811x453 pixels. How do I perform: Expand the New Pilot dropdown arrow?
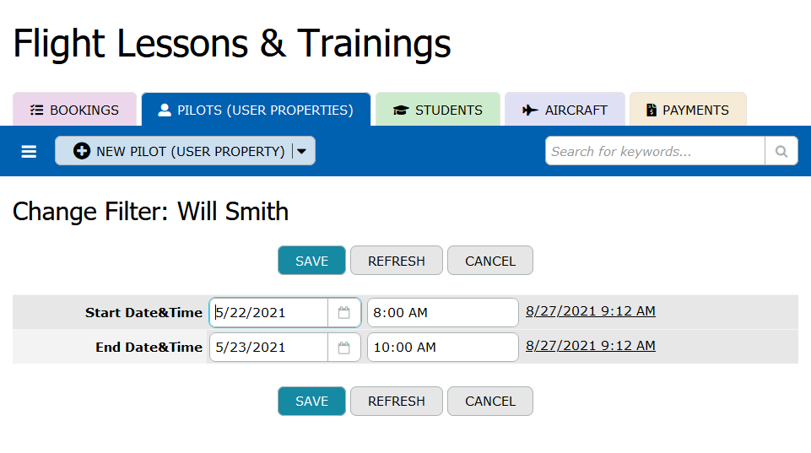pos(302,151)
